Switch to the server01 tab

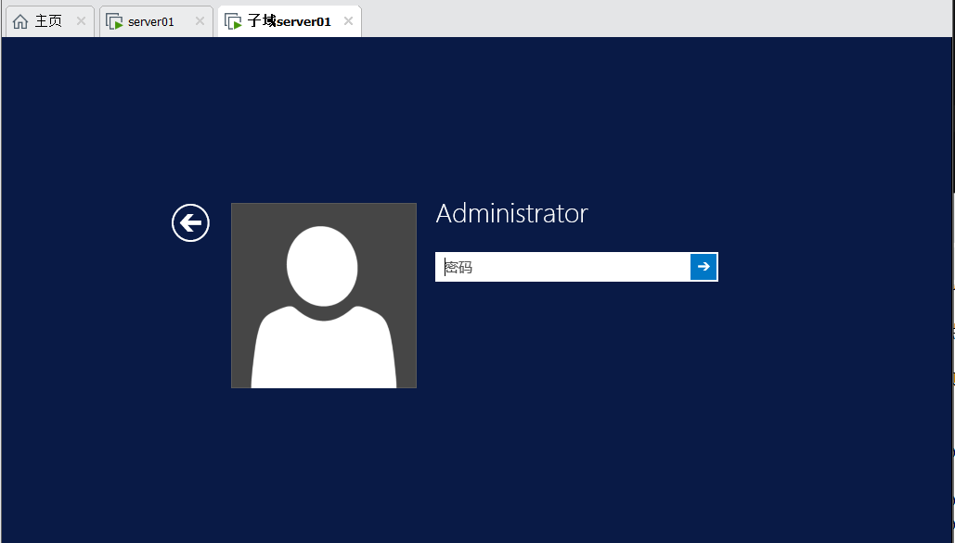tap(156, 21)
